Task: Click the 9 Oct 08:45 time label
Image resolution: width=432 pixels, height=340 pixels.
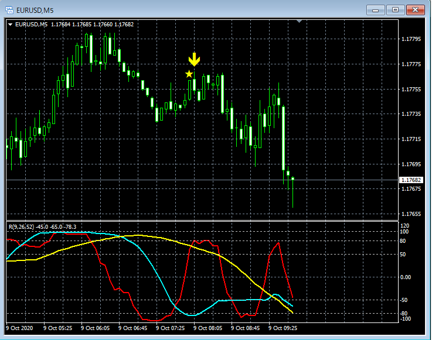Action: click(245, 328)
